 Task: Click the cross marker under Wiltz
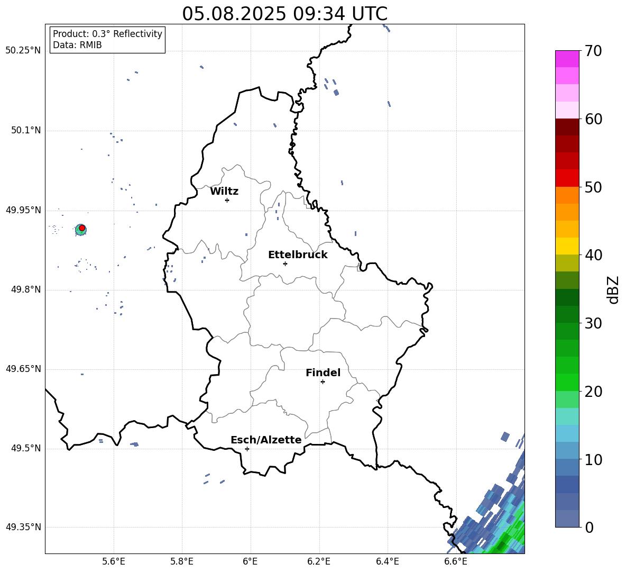tap(227, 200)
